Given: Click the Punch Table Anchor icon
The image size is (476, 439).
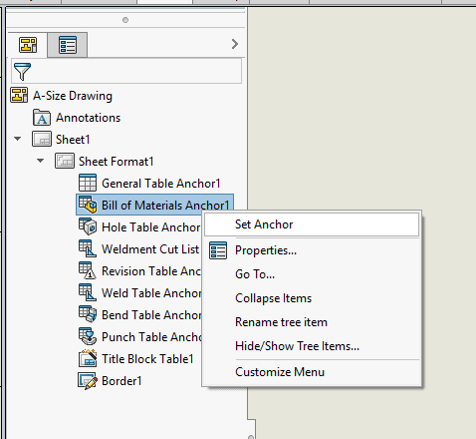Looking at the screenshot, I should 88,336.
